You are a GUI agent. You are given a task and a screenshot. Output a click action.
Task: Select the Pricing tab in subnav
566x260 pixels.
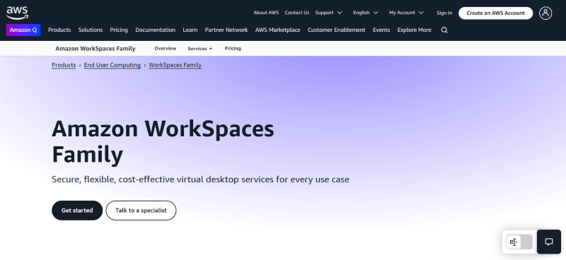pos(233,48)
